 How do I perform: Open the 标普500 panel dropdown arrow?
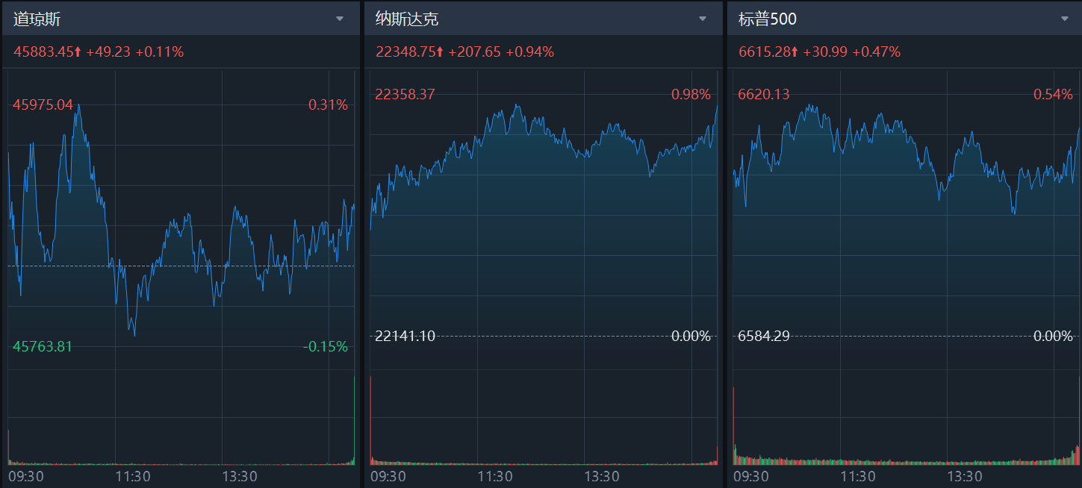[1065, 19]
